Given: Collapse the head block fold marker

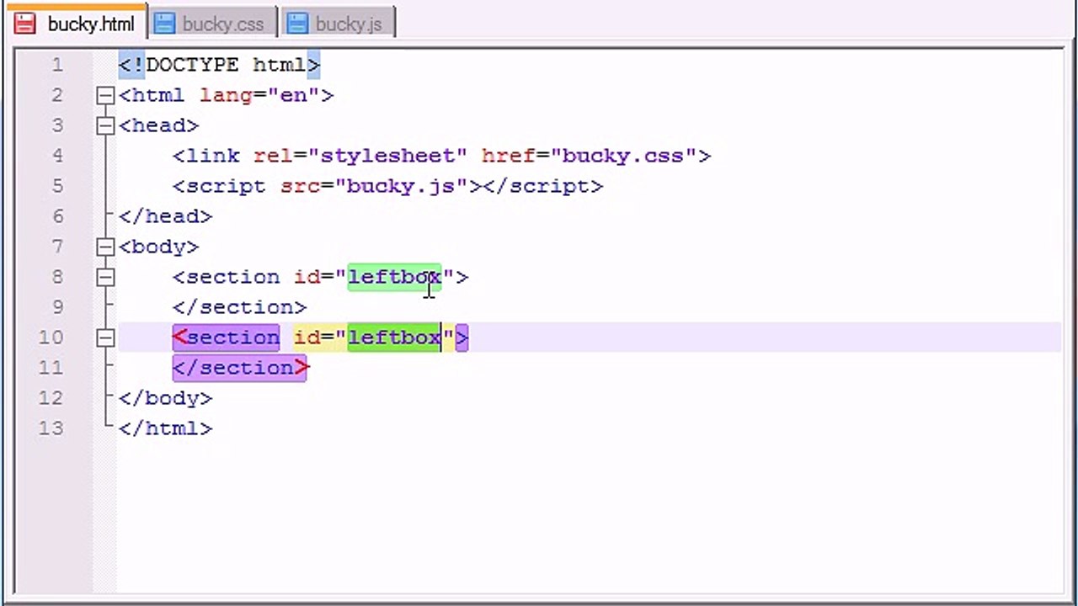Looking at the screenshot, I should pyautogui.click(x=105, y=126).
